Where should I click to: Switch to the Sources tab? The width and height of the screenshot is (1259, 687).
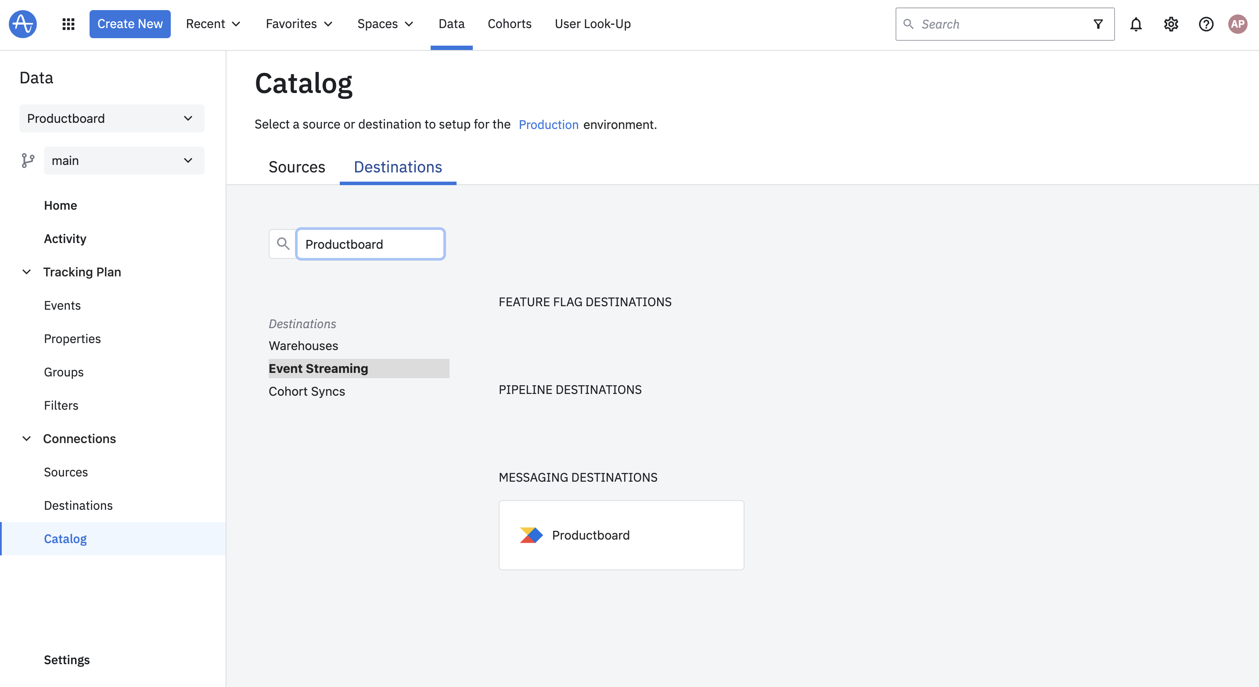(297, 167)
